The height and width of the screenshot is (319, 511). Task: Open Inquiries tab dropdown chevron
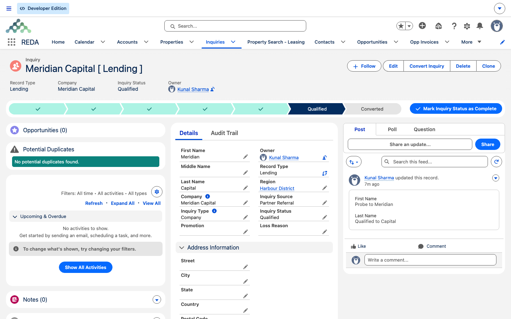tap(233, 42)
